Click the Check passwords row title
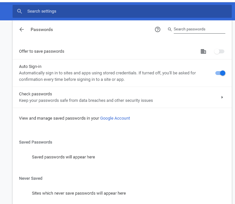The height and width of the screenshot is (204, 235). pos(35,94)
